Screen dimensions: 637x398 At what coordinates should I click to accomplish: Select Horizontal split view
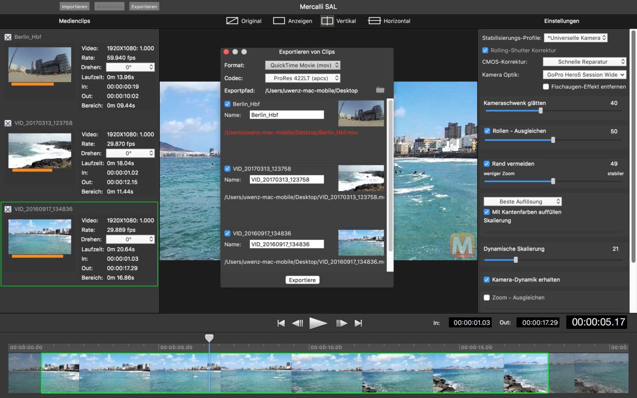coord(389,21)
